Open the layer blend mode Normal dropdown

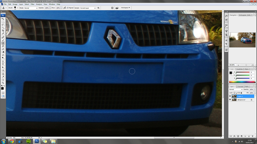(x=236, y=89)
